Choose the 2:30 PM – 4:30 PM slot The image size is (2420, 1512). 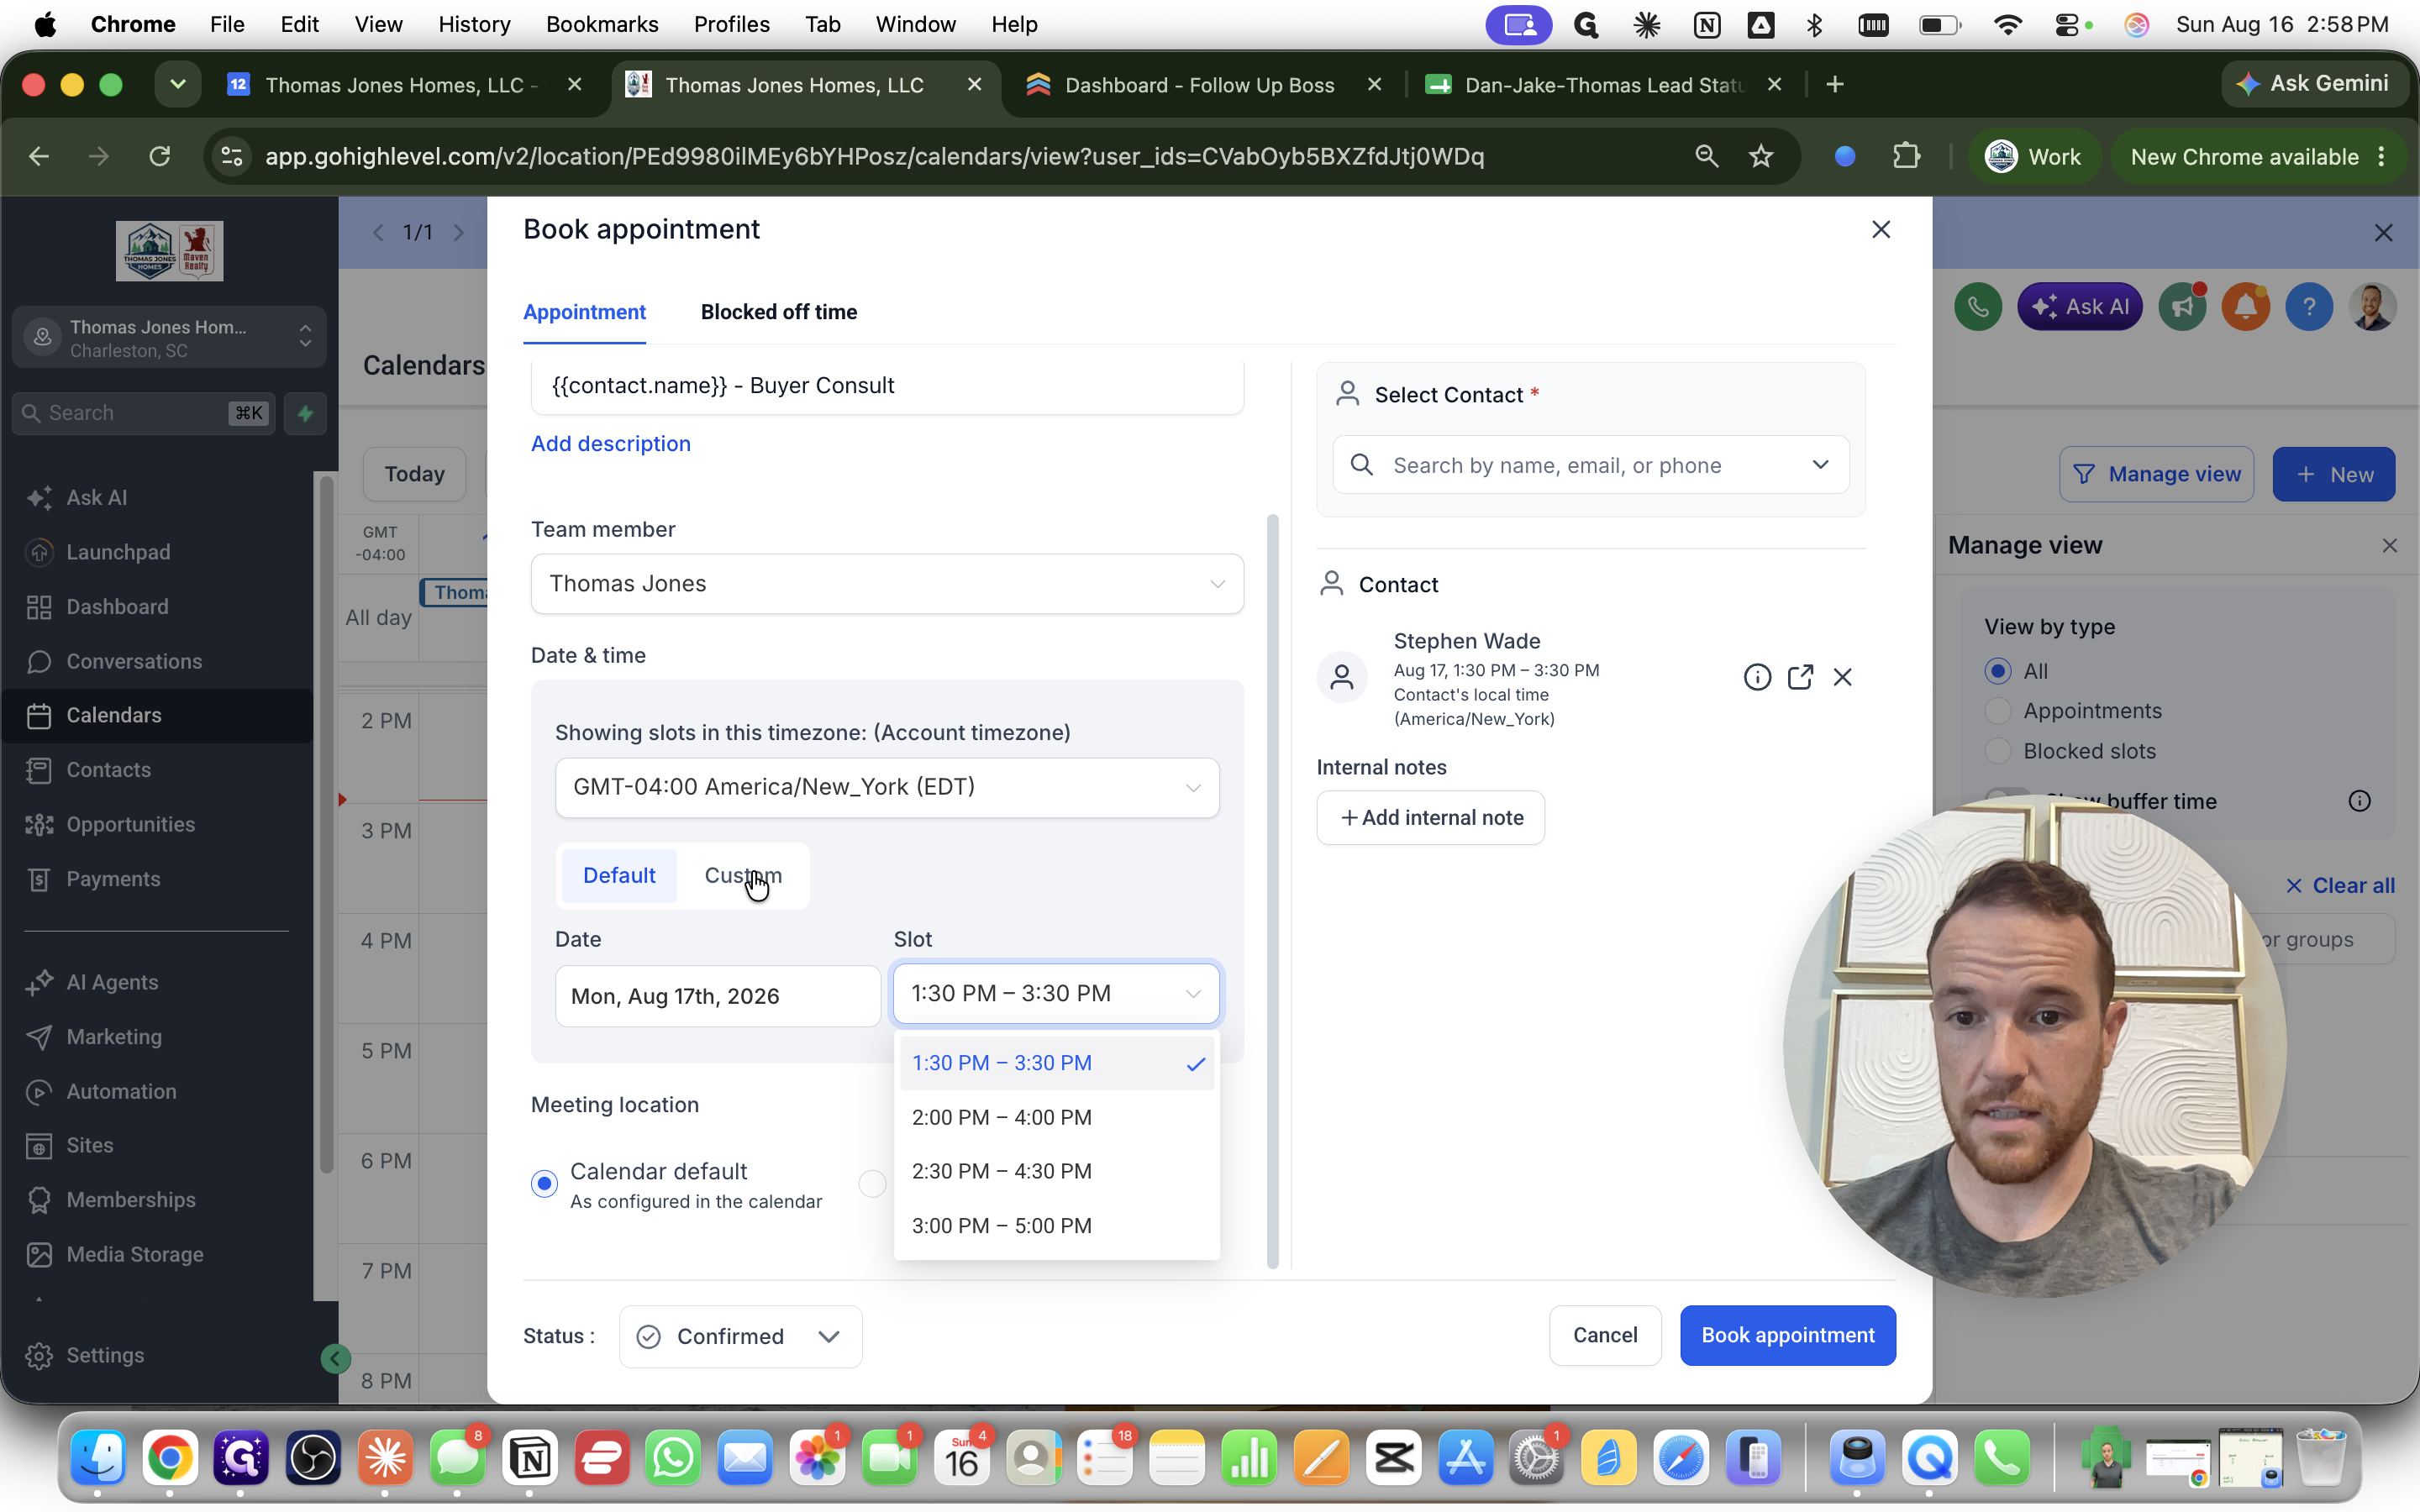pos(1056,1171)
